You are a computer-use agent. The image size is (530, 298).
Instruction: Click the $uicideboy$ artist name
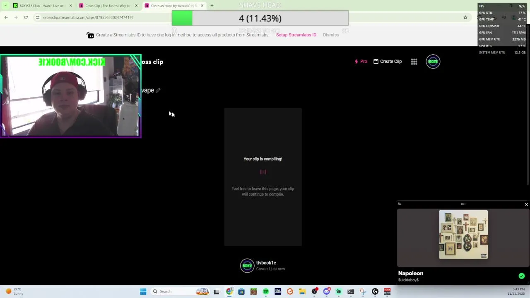click(x=408, y=280)
